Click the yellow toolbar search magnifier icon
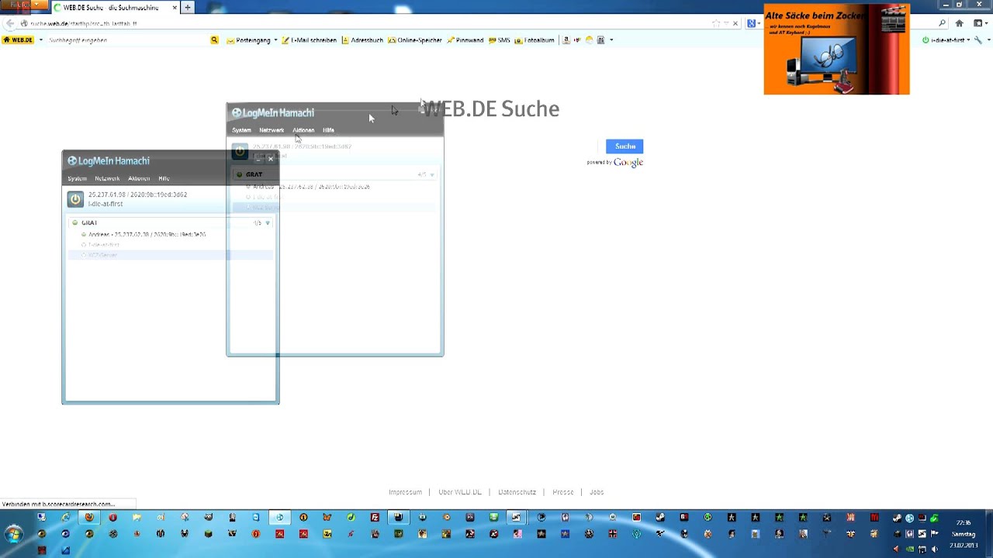This screenshot has width=993, height=558. [x=214, y=40]
